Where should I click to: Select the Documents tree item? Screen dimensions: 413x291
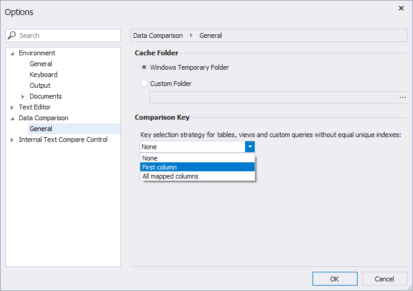coord(46,96)
